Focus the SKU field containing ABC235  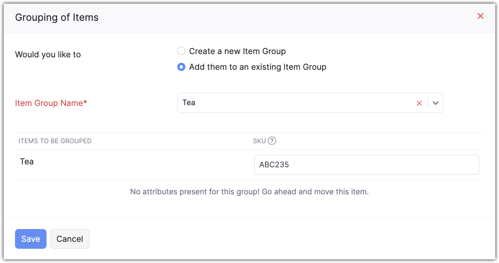(366, 165)
